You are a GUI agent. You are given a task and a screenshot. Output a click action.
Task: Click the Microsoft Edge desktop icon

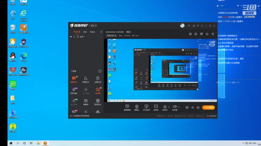[23, 57]
